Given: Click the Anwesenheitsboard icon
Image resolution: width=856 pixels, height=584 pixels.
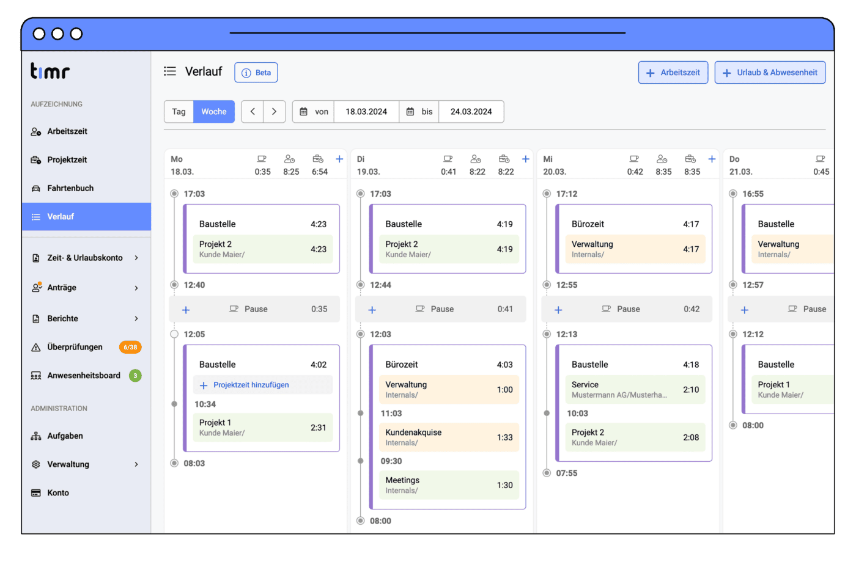Looking at the screenshot, I should (x=36, y=376).
